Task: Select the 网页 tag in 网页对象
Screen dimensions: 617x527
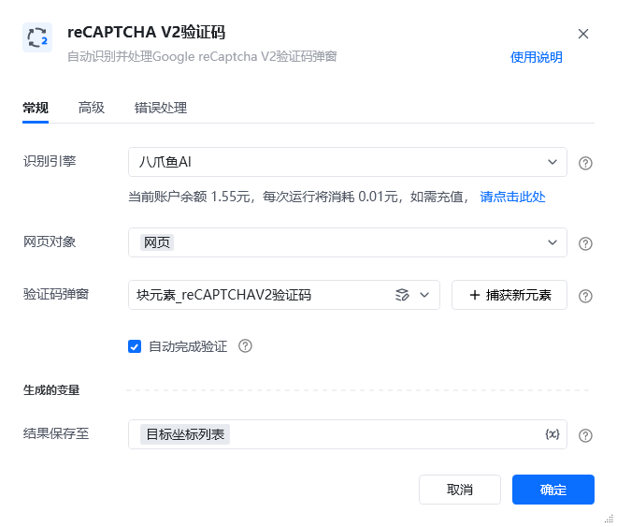Action: (x=157, y=242)
